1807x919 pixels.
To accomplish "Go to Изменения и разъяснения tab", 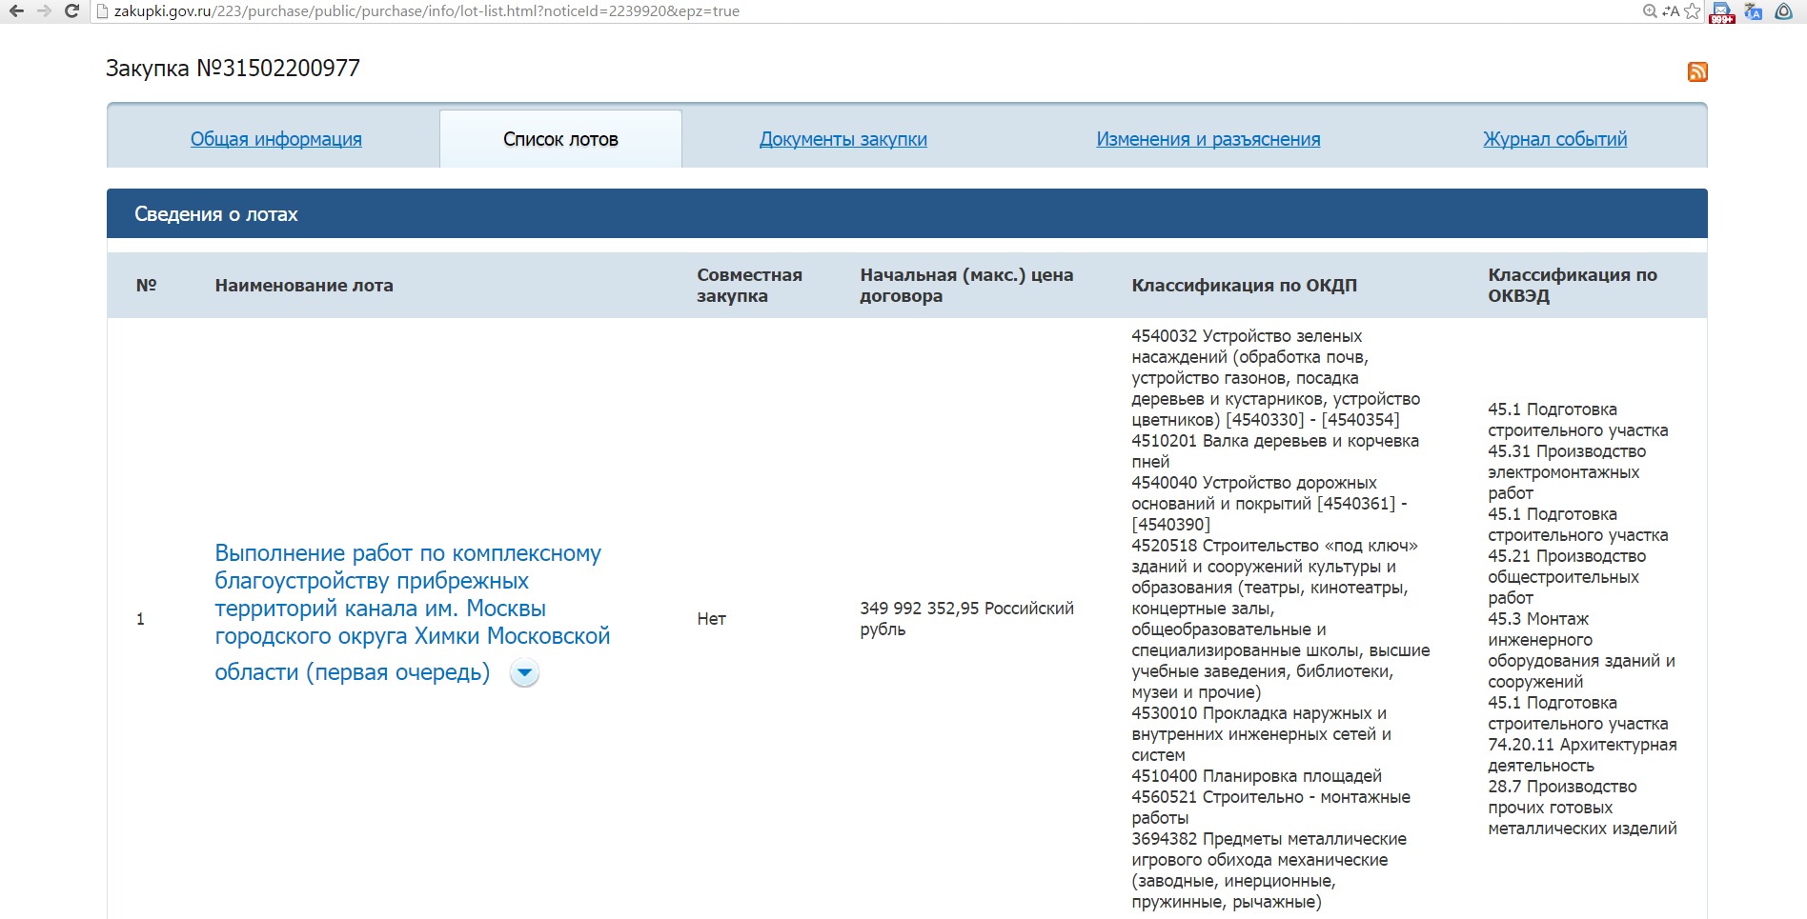I will pyautogui.click(x=1208, y=139).
